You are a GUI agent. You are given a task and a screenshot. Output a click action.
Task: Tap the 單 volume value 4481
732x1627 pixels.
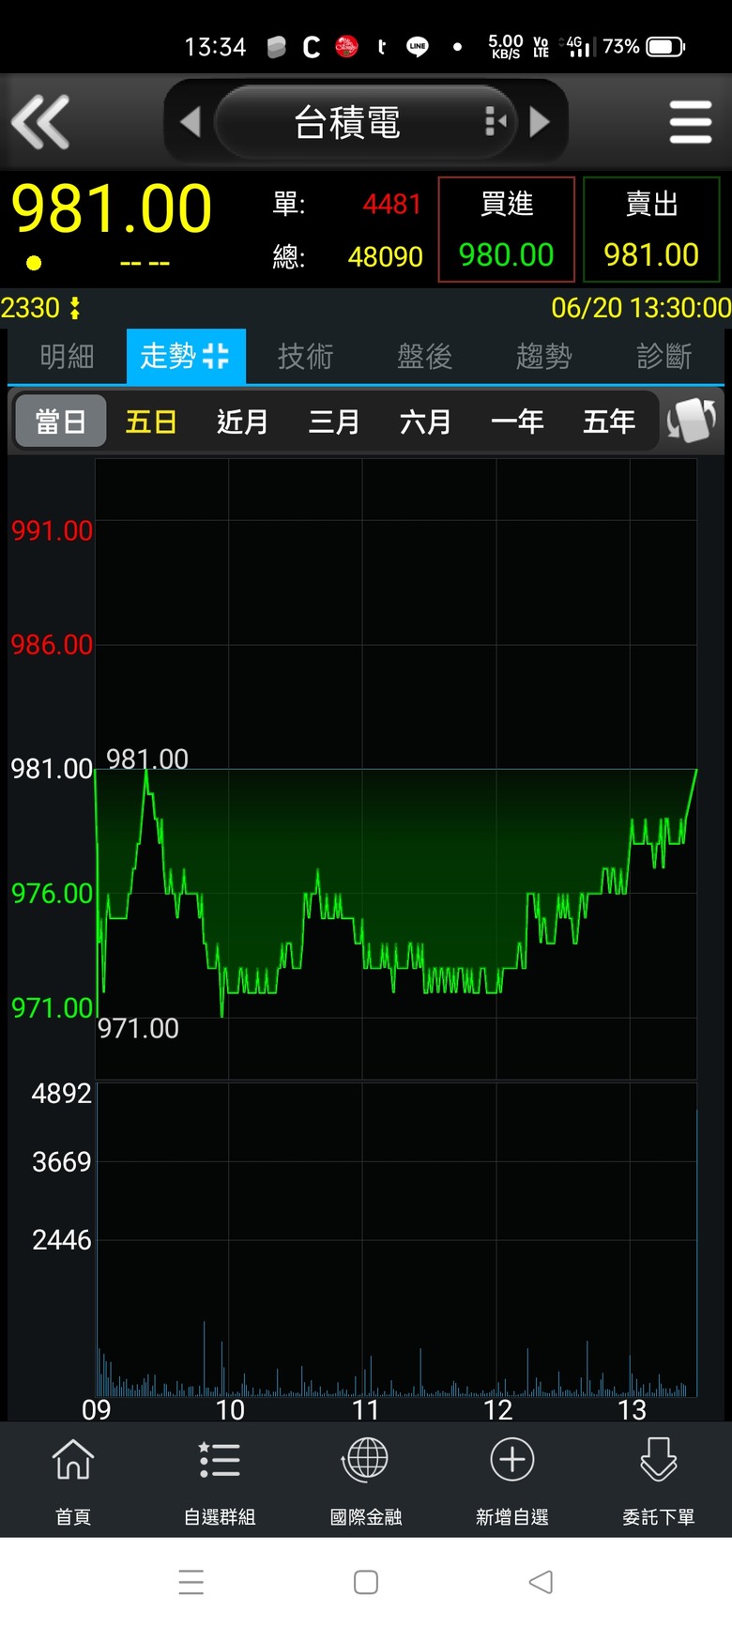coord(392,204)
